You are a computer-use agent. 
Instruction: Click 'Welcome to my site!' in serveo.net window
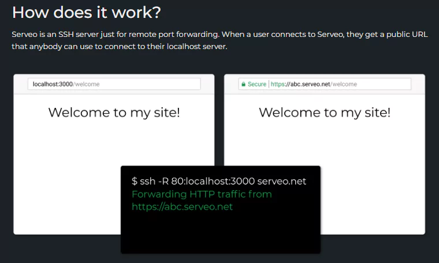click(325, 112)
